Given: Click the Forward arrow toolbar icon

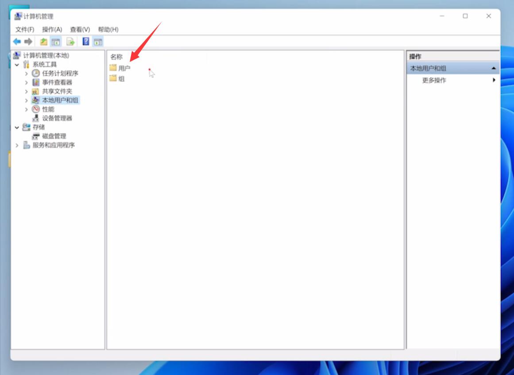Looking at the screenshot, I should pos(28,42).
